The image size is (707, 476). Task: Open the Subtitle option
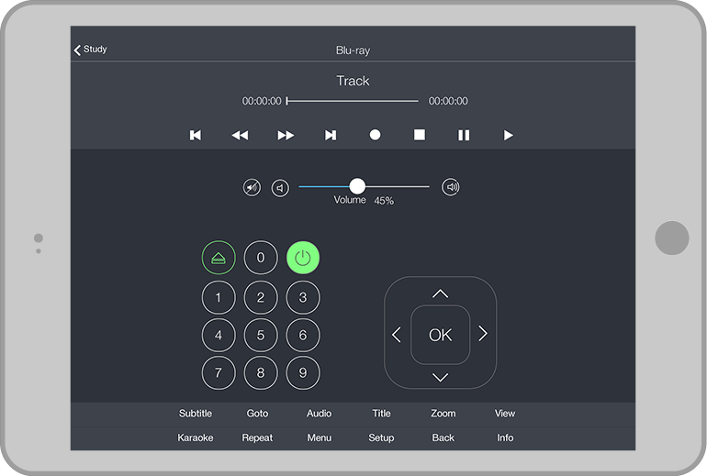196,414
